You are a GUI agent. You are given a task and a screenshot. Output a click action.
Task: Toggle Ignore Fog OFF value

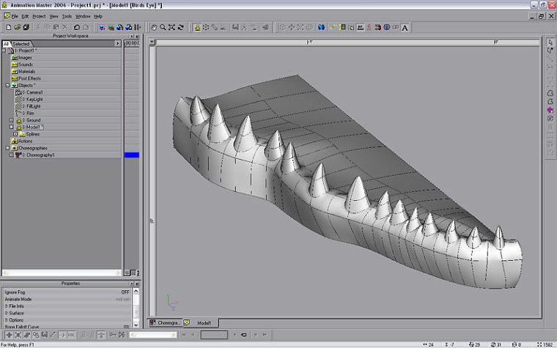[x=125, y=292]
